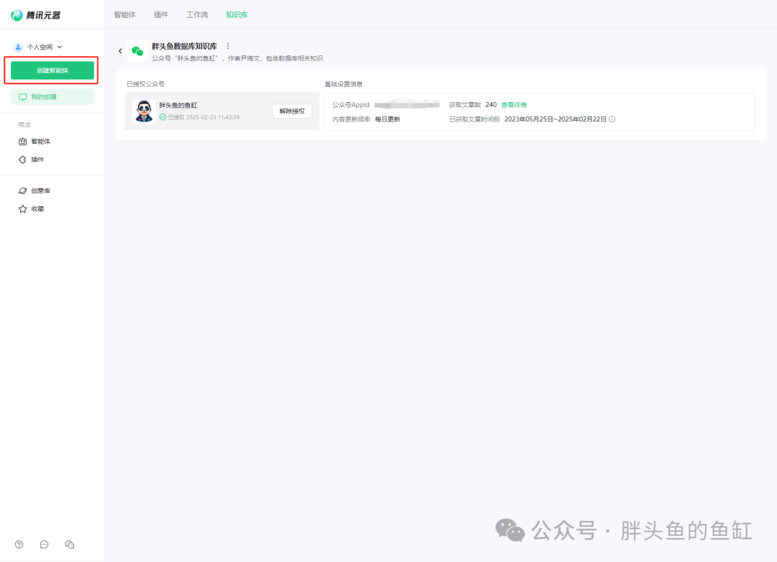The image size is (777, 562).
Task: Click the 每日更新 update frequency value
Action: (x=388, y=119)
